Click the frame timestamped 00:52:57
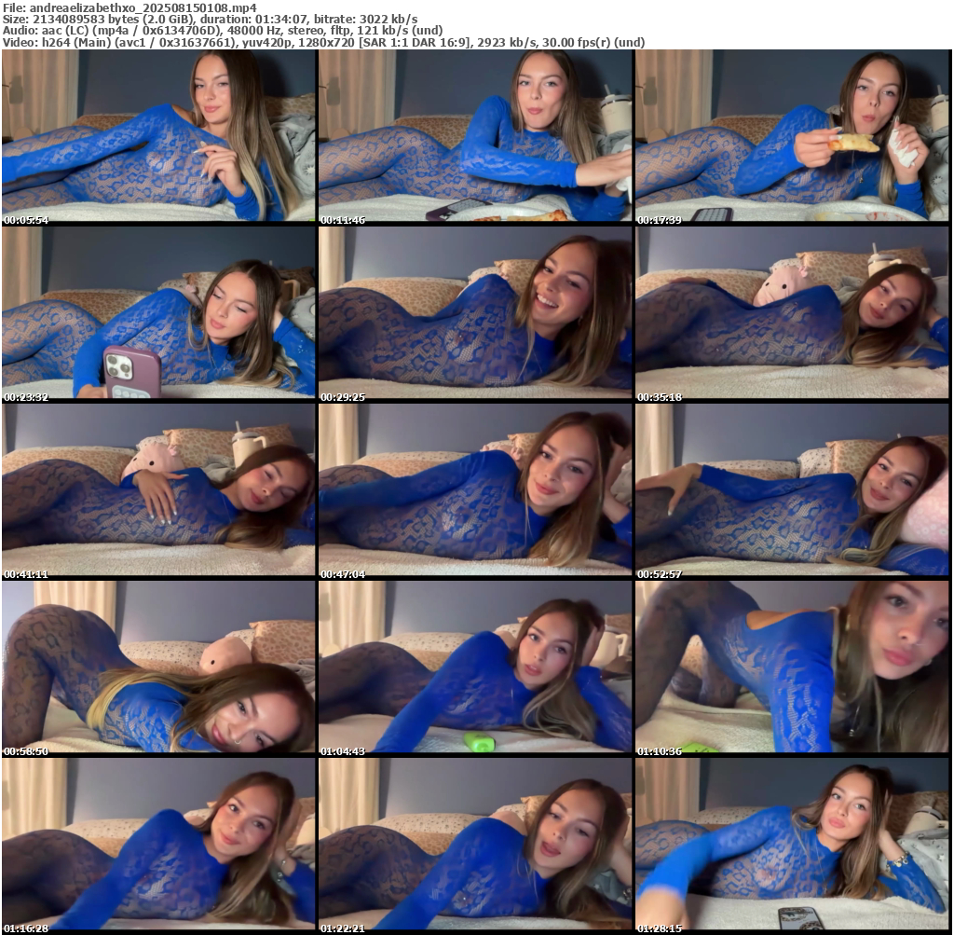The width and height of the screenshot is (954, 935). (x=792, y=490)
